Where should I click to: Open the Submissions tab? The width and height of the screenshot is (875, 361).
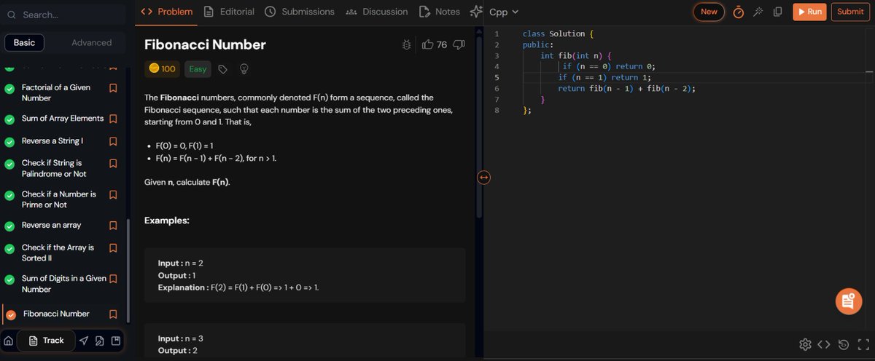(x=300, y=12)
